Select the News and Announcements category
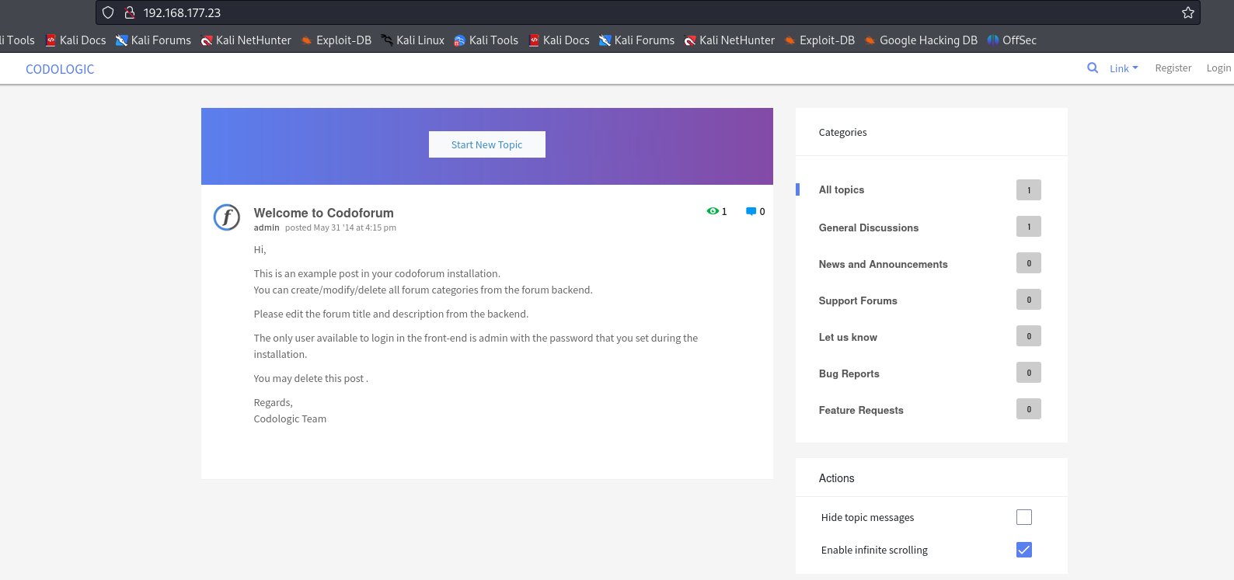1234x580 pixels. [x=883, y=264]
